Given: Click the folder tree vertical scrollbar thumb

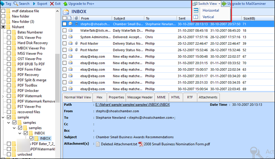Looking at the screenshot, I should pos(58,78).
